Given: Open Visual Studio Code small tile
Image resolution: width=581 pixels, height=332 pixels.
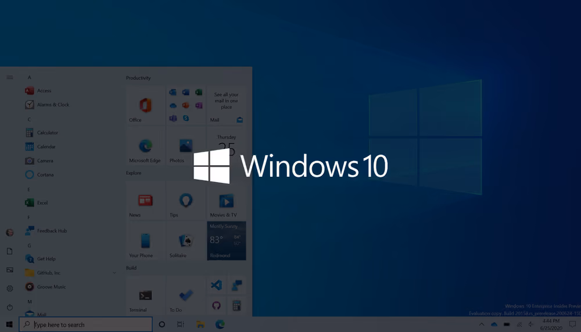Looking at the screenshot, I should coord(216,285).
